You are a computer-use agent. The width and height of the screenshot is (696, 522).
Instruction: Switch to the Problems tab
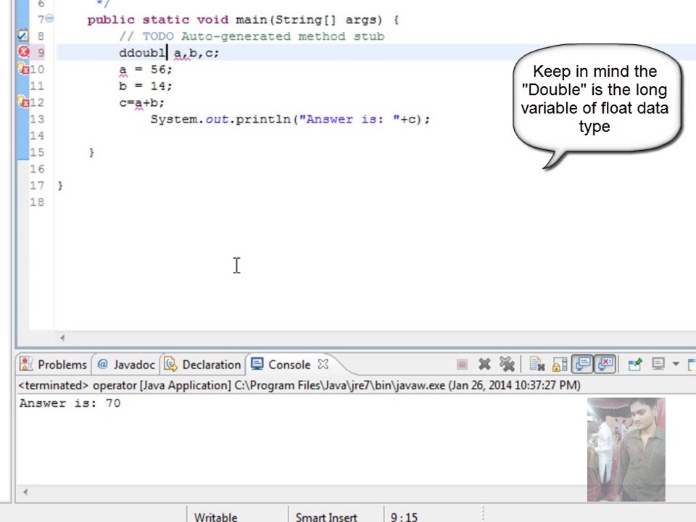54,365
